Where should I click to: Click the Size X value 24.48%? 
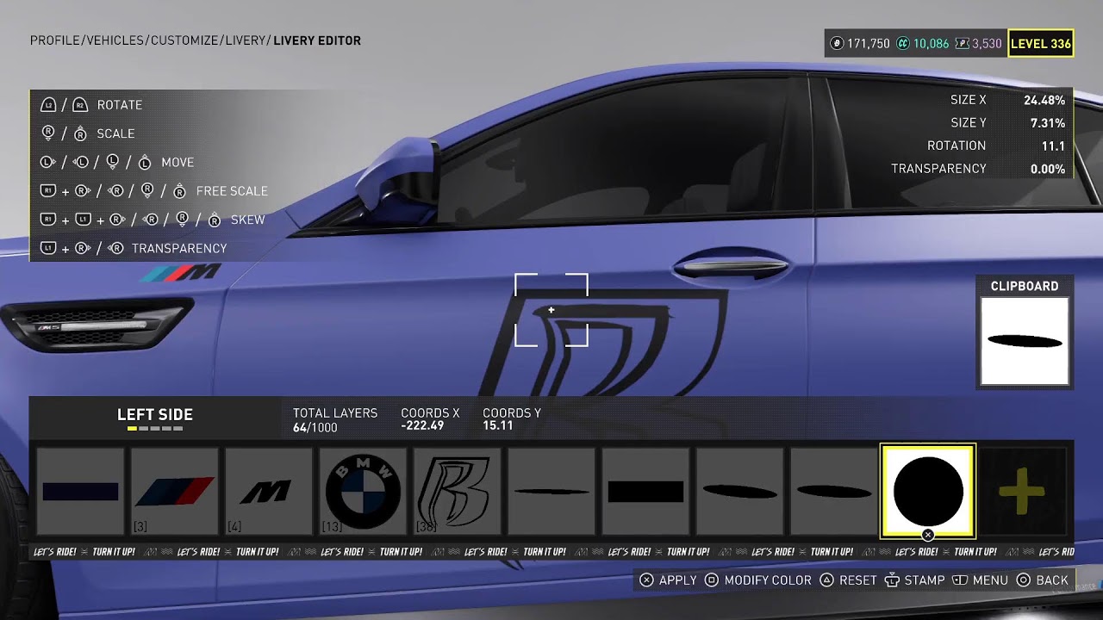coord(1044,100)
